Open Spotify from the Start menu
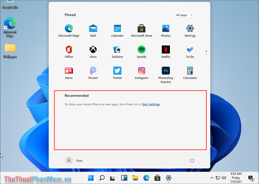Viewport: 259px width, 184px height. pos(141,50)
